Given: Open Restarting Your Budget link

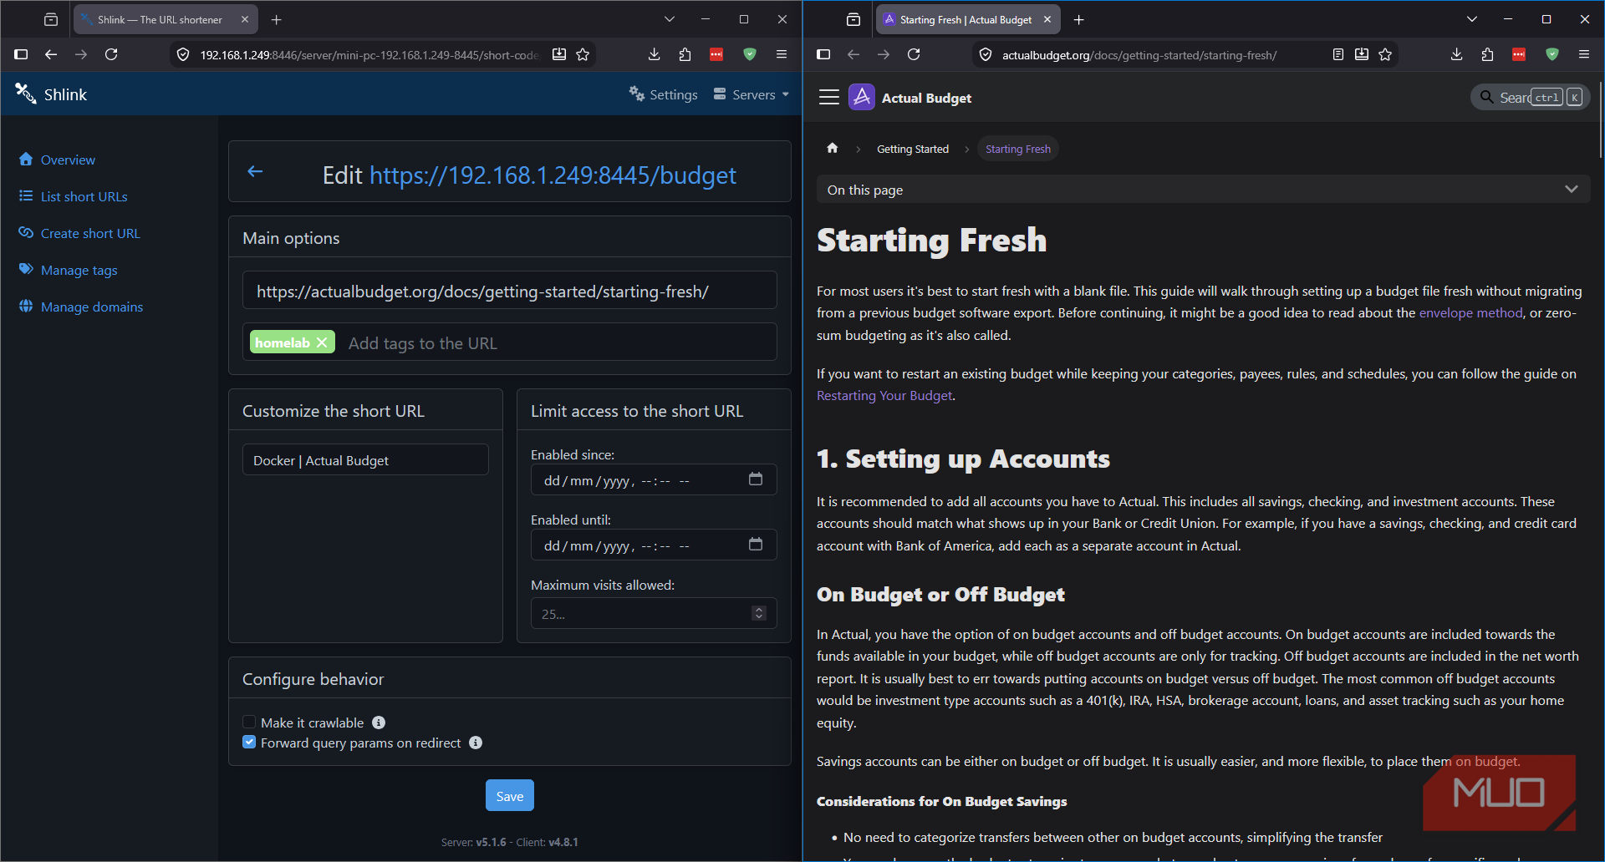Looking at the screenshot, I should [x=884, y=396].
